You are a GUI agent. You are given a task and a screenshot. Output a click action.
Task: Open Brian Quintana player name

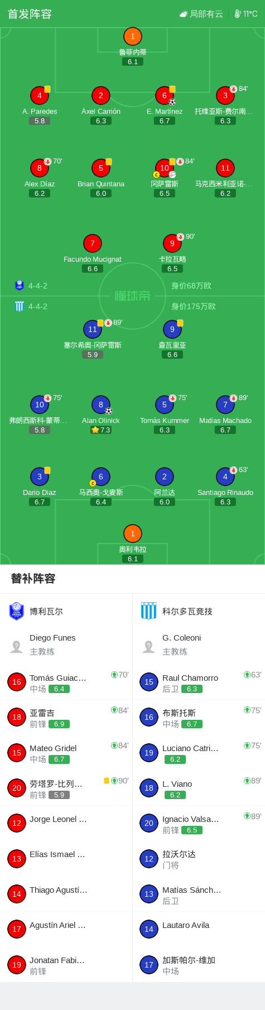pos(101,184)
